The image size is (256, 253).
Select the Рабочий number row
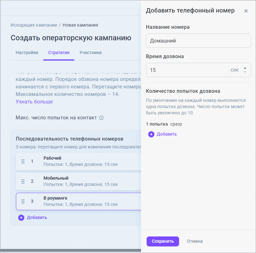coord(88,161)
